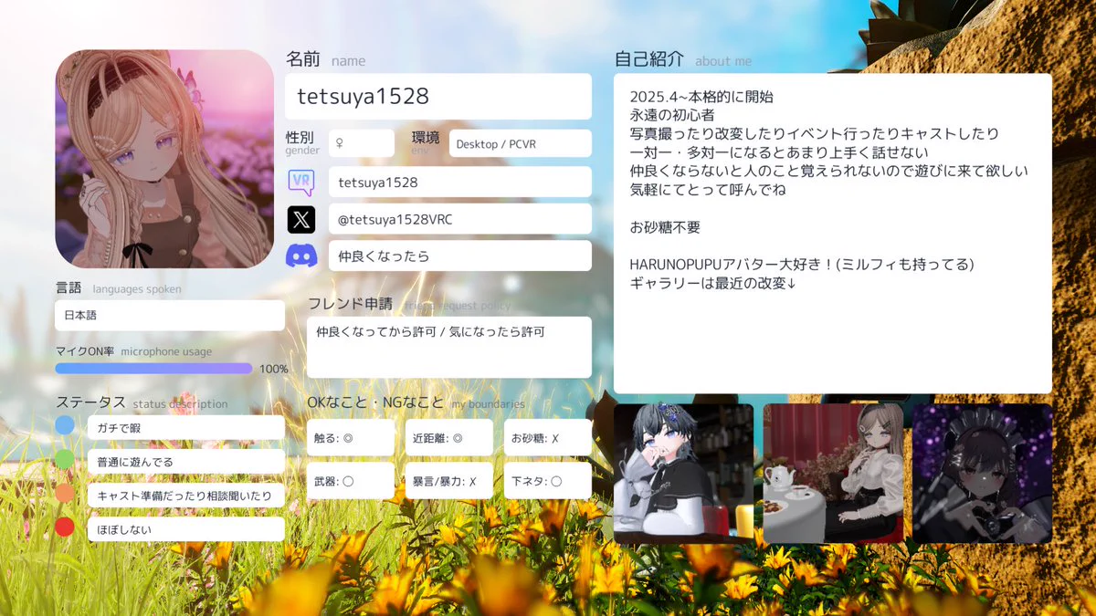Click the orange status circle

pyautogui.click(x=65, y=493)
